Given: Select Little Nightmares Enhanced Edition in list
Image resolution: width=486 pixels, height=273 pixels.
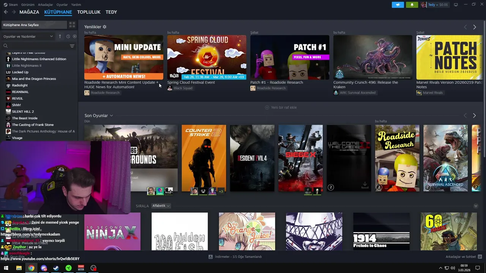Looking at the screenshot, I should [x=39, y=59].
